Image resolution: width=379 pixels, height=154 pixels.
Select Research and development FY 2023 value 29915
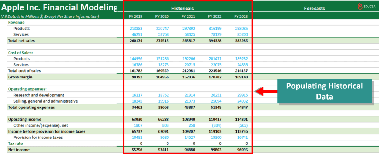(x=242, y=95)
